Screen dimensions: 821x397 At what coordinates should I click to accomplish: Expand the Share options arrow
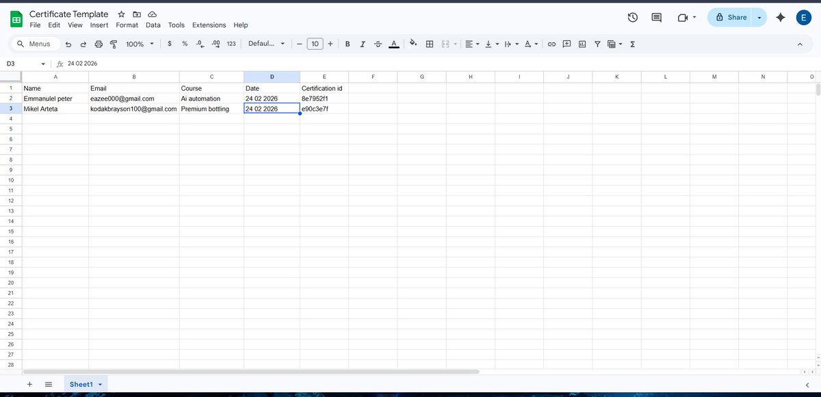click(x=759, y=17)
